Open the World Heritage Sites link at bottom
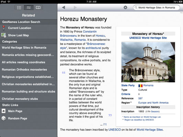Image resolution: width=183 pixels, height=137 pixels. coord(150,130)
